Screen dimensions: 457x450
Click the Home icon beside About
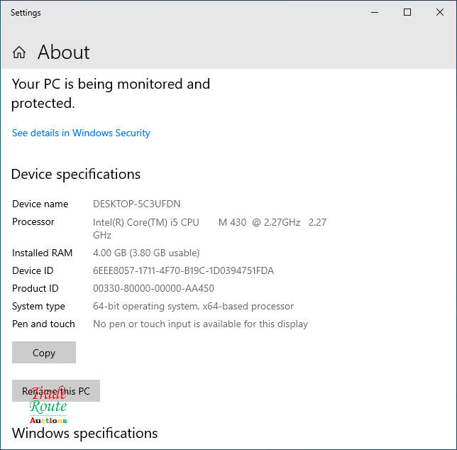point(19,53)
